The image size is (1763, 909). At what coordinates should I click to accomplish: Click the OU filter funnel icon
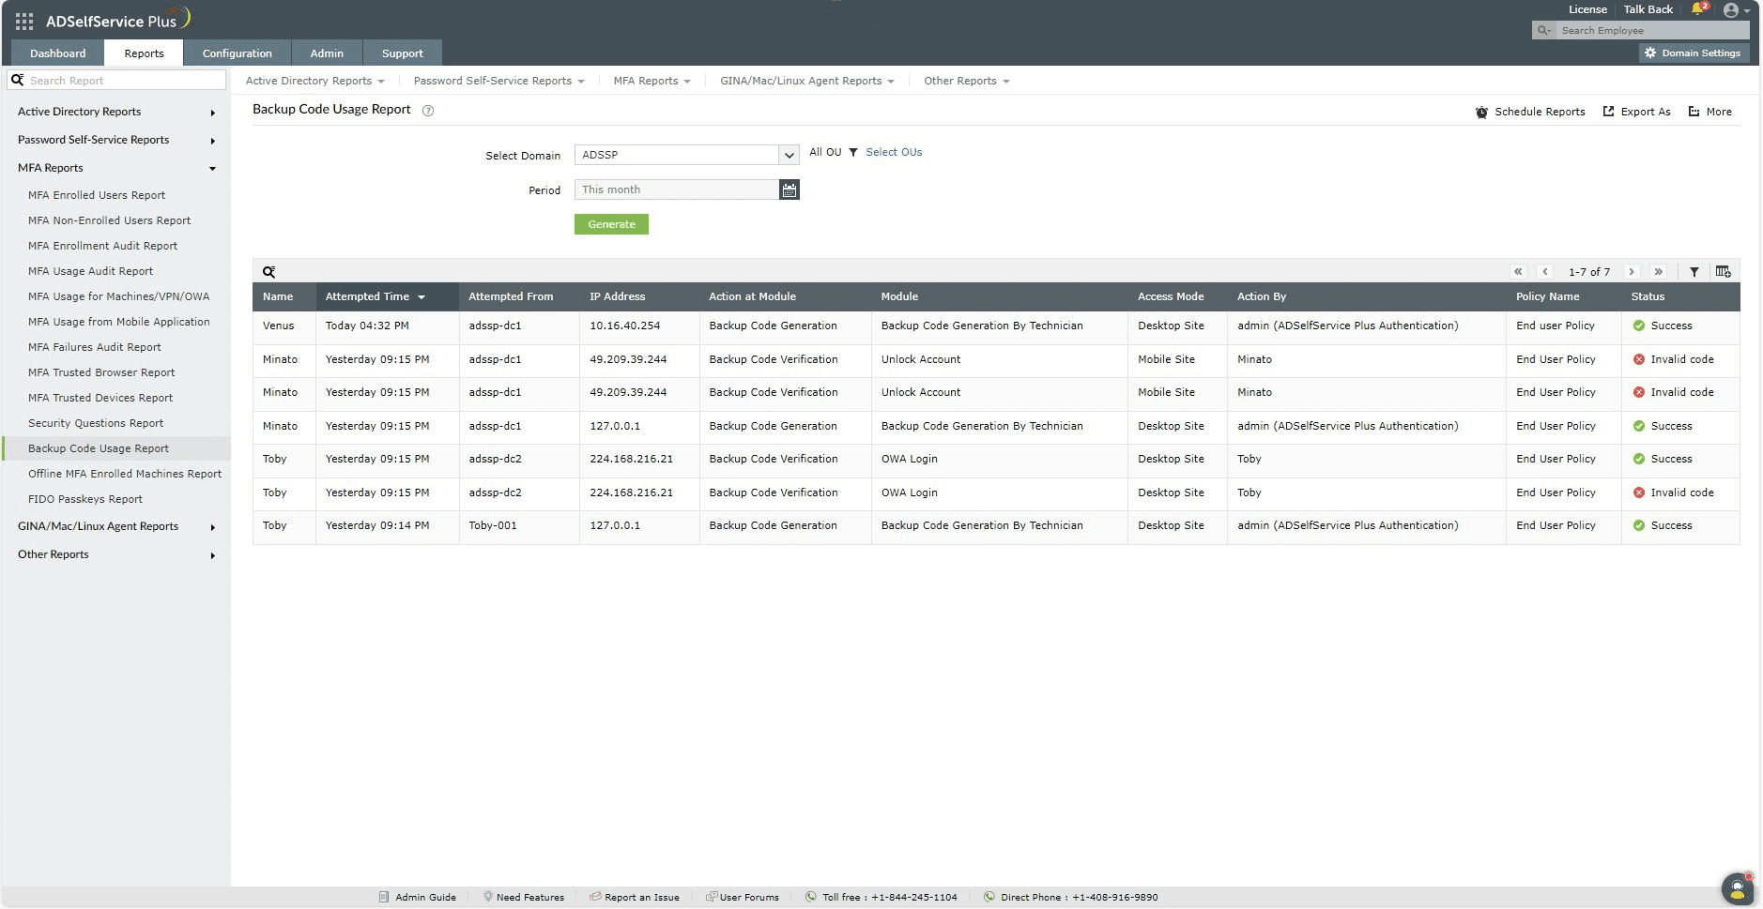(x=853, y=152)
